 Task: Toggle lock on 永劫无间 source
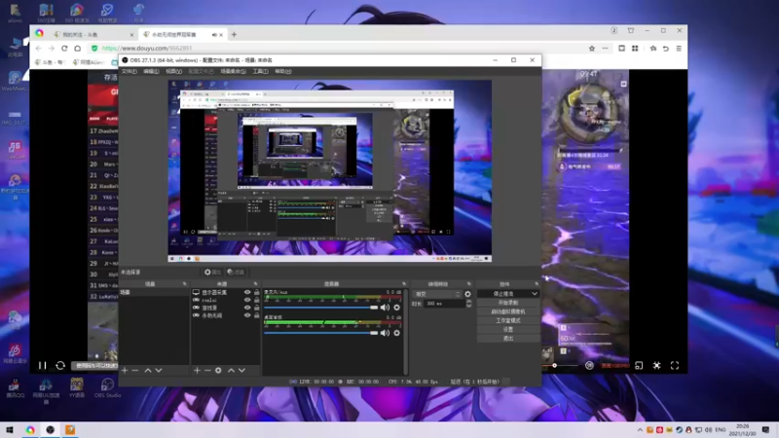tap(256, 315)
